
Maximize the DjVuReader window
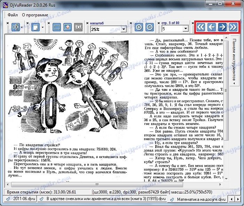[220, 4]
